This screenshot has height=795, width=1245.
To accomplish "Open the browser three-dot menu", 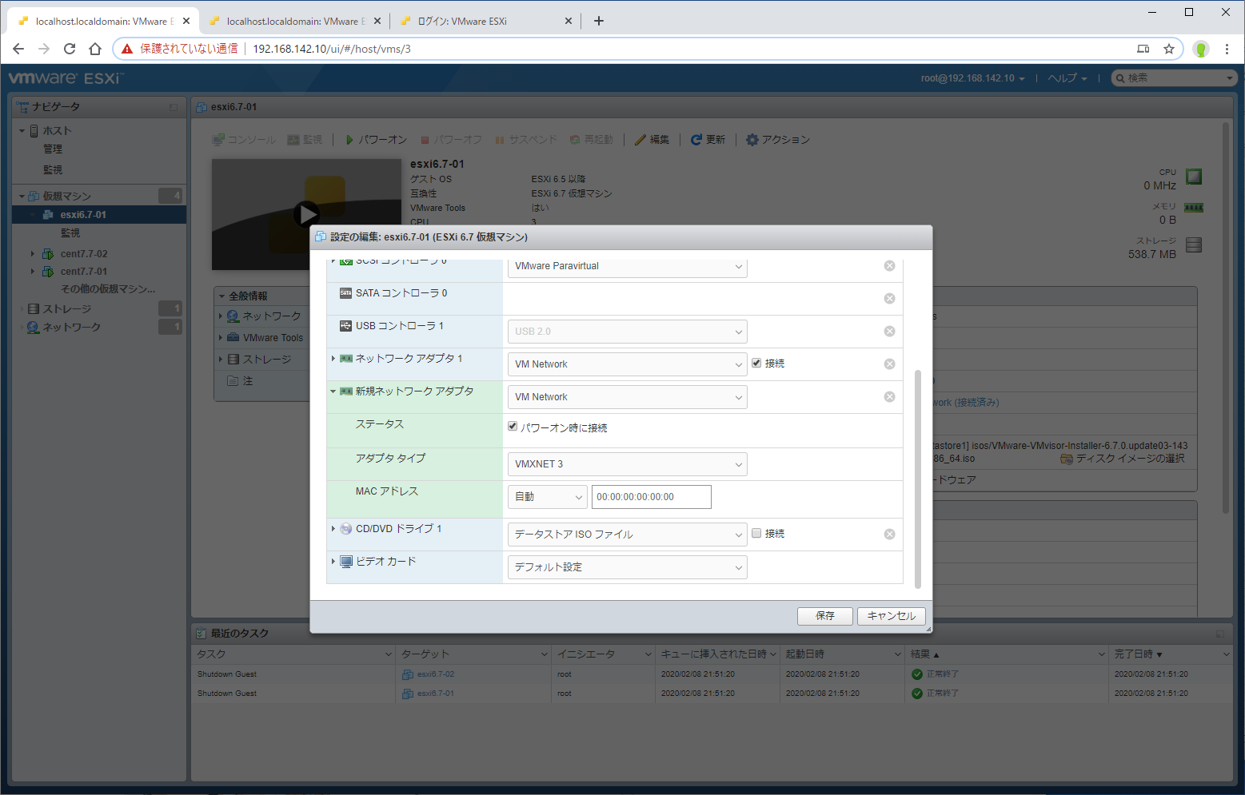I will click(x=1227, y=49).
